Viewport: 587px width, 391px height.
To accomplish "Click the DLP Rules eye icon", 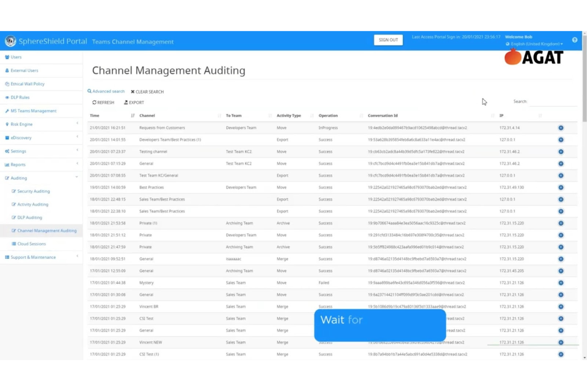I will pyautogui.click(x=7, y=97).
